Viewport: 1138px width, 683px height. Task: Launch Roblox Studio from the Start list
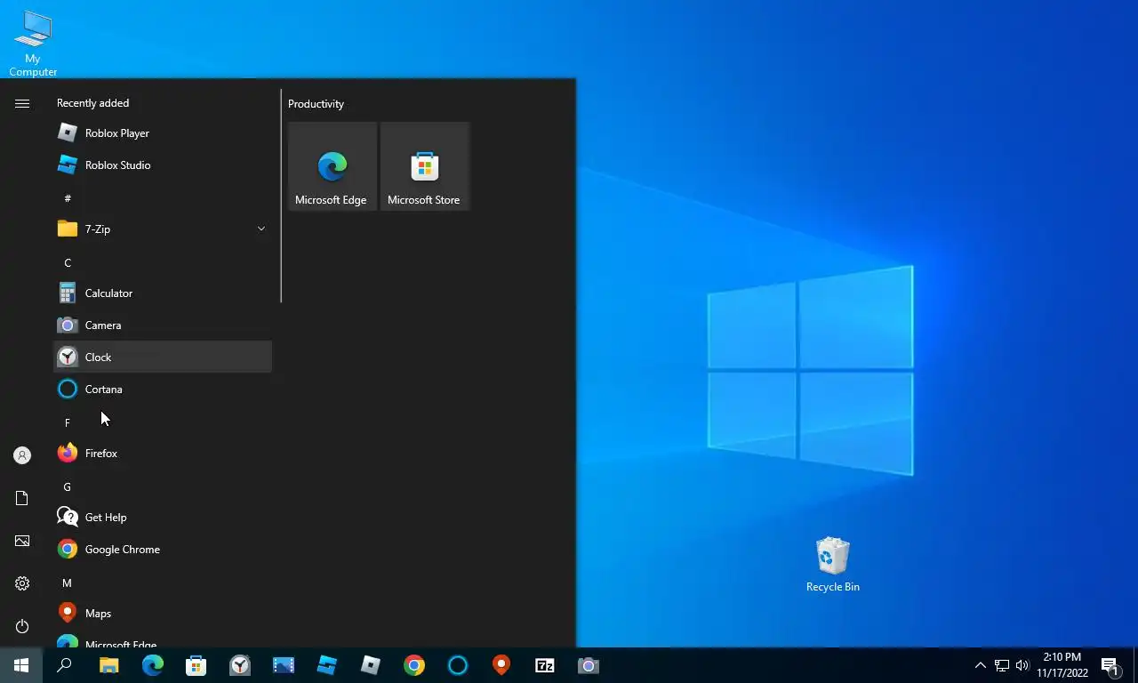coord(163,165)
